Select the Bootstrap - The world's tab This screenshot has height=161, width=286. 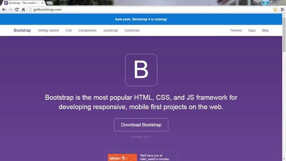[x=24, y=3]
